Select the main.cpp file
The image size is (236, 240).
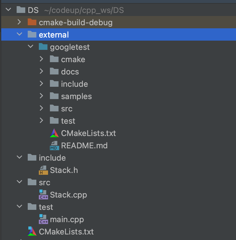(67, 219)
